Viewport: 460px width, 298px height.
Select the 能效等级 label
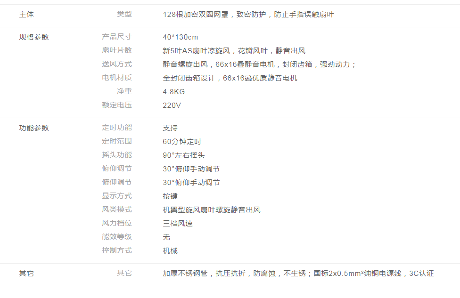[x=117, y=237]
